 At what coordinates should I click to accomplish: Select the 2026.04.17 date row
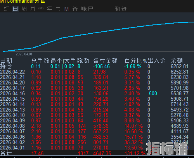pyautogui.click(x=12, y=88)
